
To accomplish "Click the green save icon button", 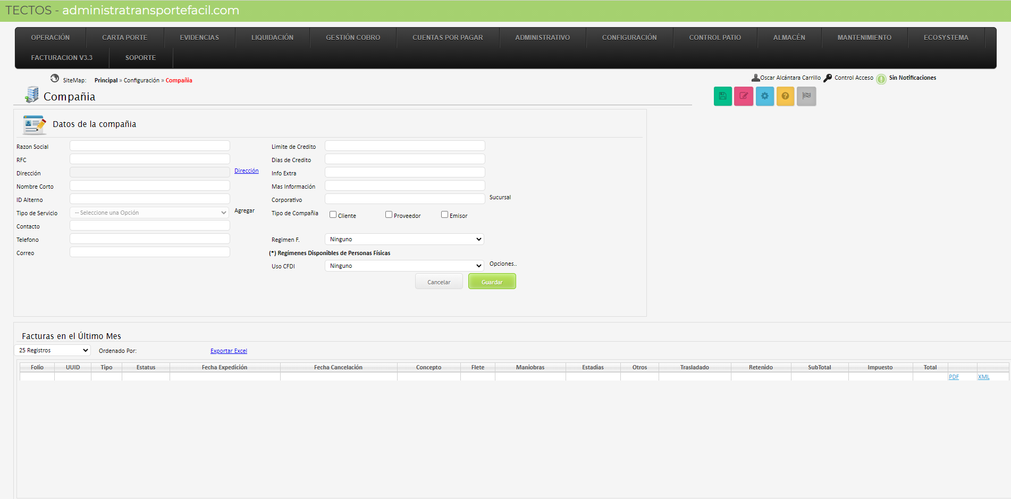I will pyautogui.click(x=722, y=96).
